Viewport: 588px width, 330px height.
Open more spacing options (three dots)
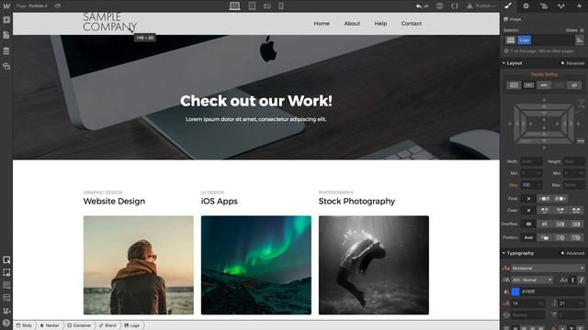(x=581, y=141)
